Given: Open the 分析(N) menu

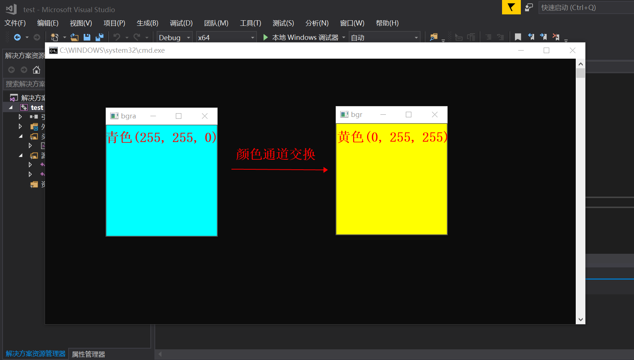Looking at the screenshot, I should pyautogui.click(x=317, y=23).
